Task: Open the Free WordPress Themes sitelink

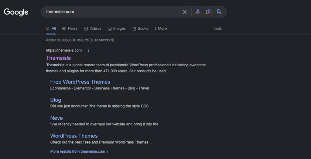Action: [x=80, y=82]
